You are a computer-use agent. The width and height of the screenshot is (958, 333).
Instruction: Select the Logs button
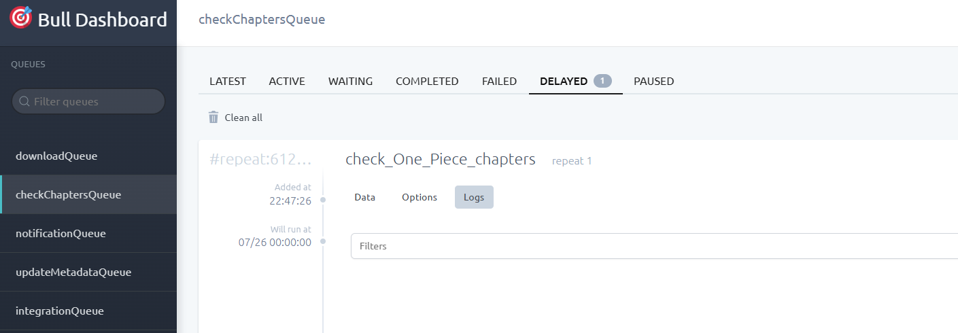[x=474, y=197]
